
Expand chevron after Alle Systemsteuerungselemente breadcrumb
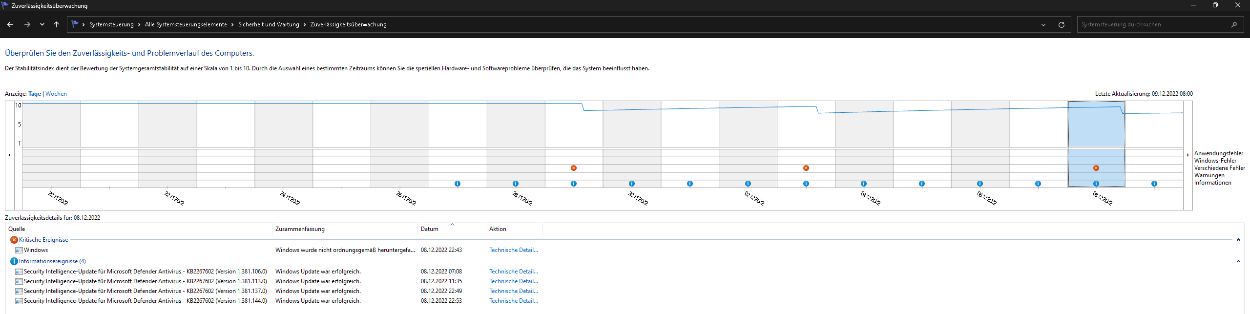pyautogui.click(x=232, y=24)
